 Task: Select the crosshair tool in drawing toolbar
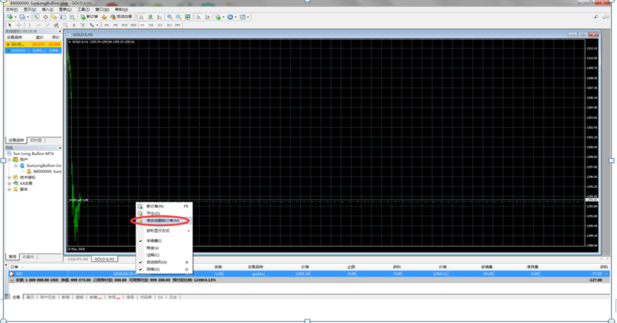pyautogui.click(x=19, y=25)
